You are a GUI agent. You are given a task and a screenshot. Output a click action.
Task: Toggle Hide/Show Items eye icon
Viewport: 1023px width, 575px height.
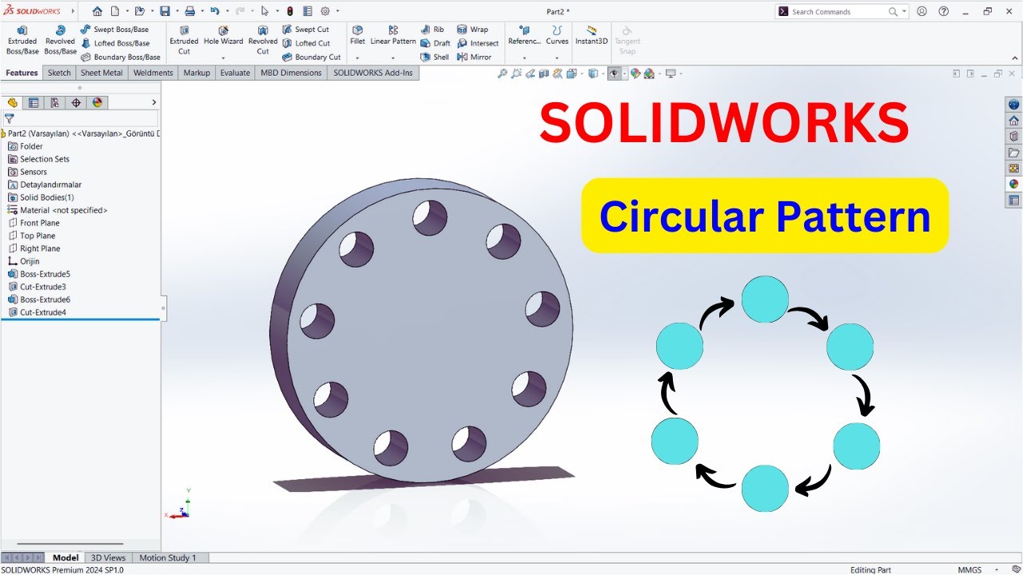point(614,73)
